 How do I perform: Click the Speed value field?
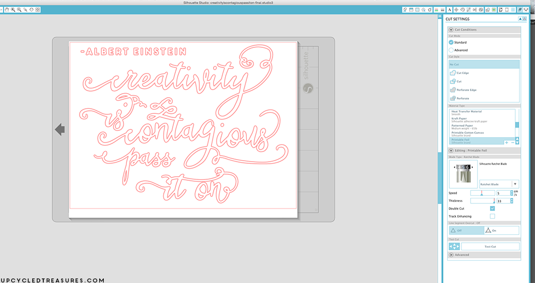[x=503, y=193]
